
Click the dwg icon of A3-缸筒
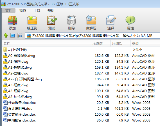(5, 91)
